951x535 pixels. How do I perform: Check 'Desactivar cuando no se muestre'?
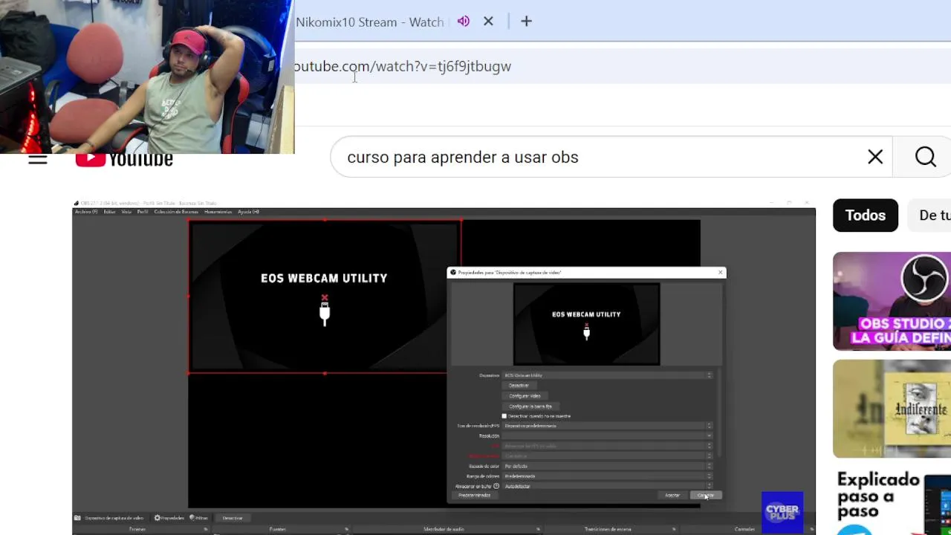click(504, 416)
